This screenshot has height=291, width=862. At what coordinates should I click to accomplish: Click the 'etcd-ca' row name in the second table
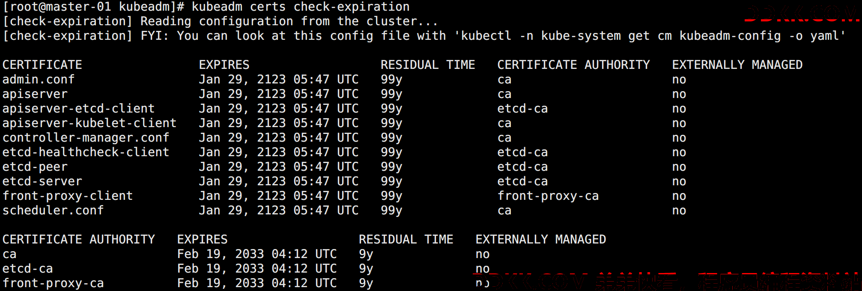28,269
